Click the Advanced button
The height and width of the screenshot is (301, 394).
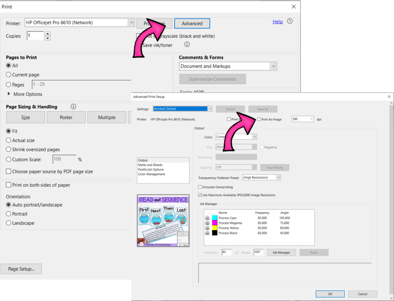[x=192, y=23]
